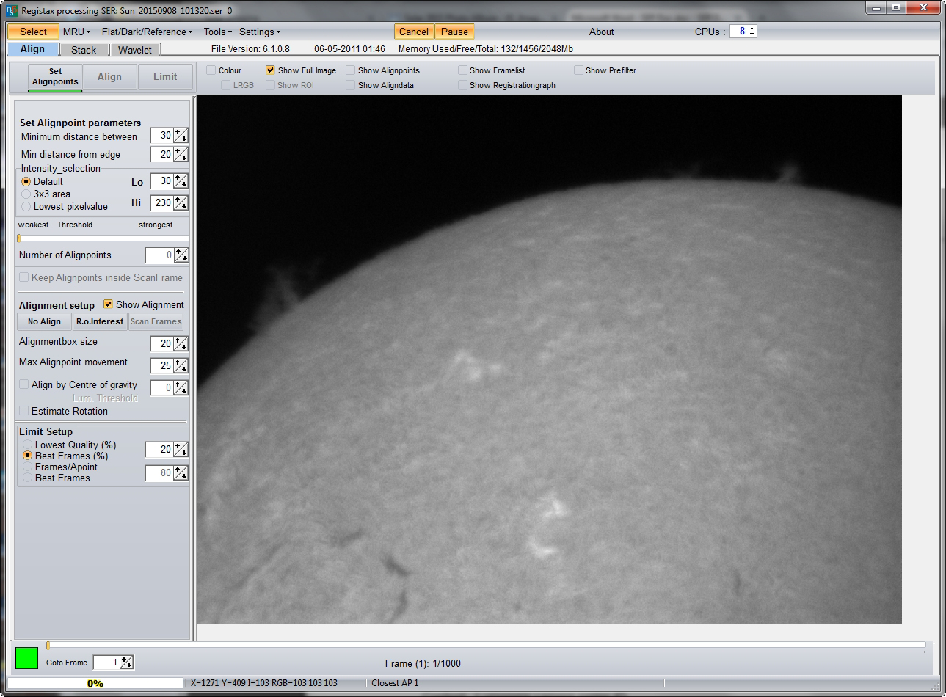The height and width of the screenshot is (697, 946).
Task: Uncheck Show Alignment checkbox
Action: tap(109, 304)
